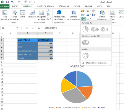Open Gráficos recomendados
124x110 pixels.
74,15
